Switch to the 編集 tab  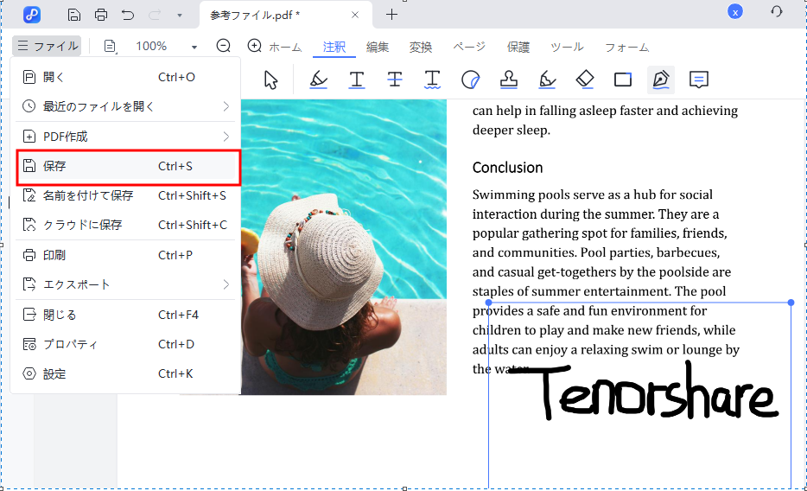coord(378,48)
